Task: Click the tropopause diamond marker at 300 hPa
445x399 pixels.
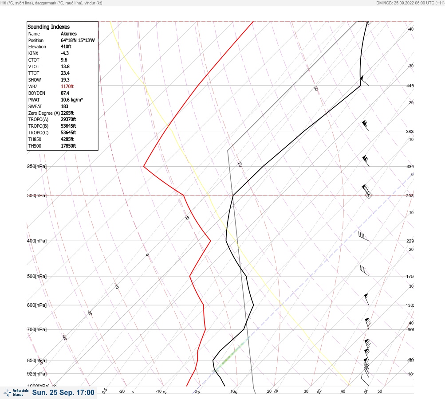Action: pos(369,196)
